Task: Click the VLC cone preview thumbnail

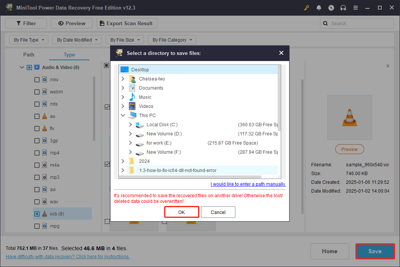Action: [349, 117]
